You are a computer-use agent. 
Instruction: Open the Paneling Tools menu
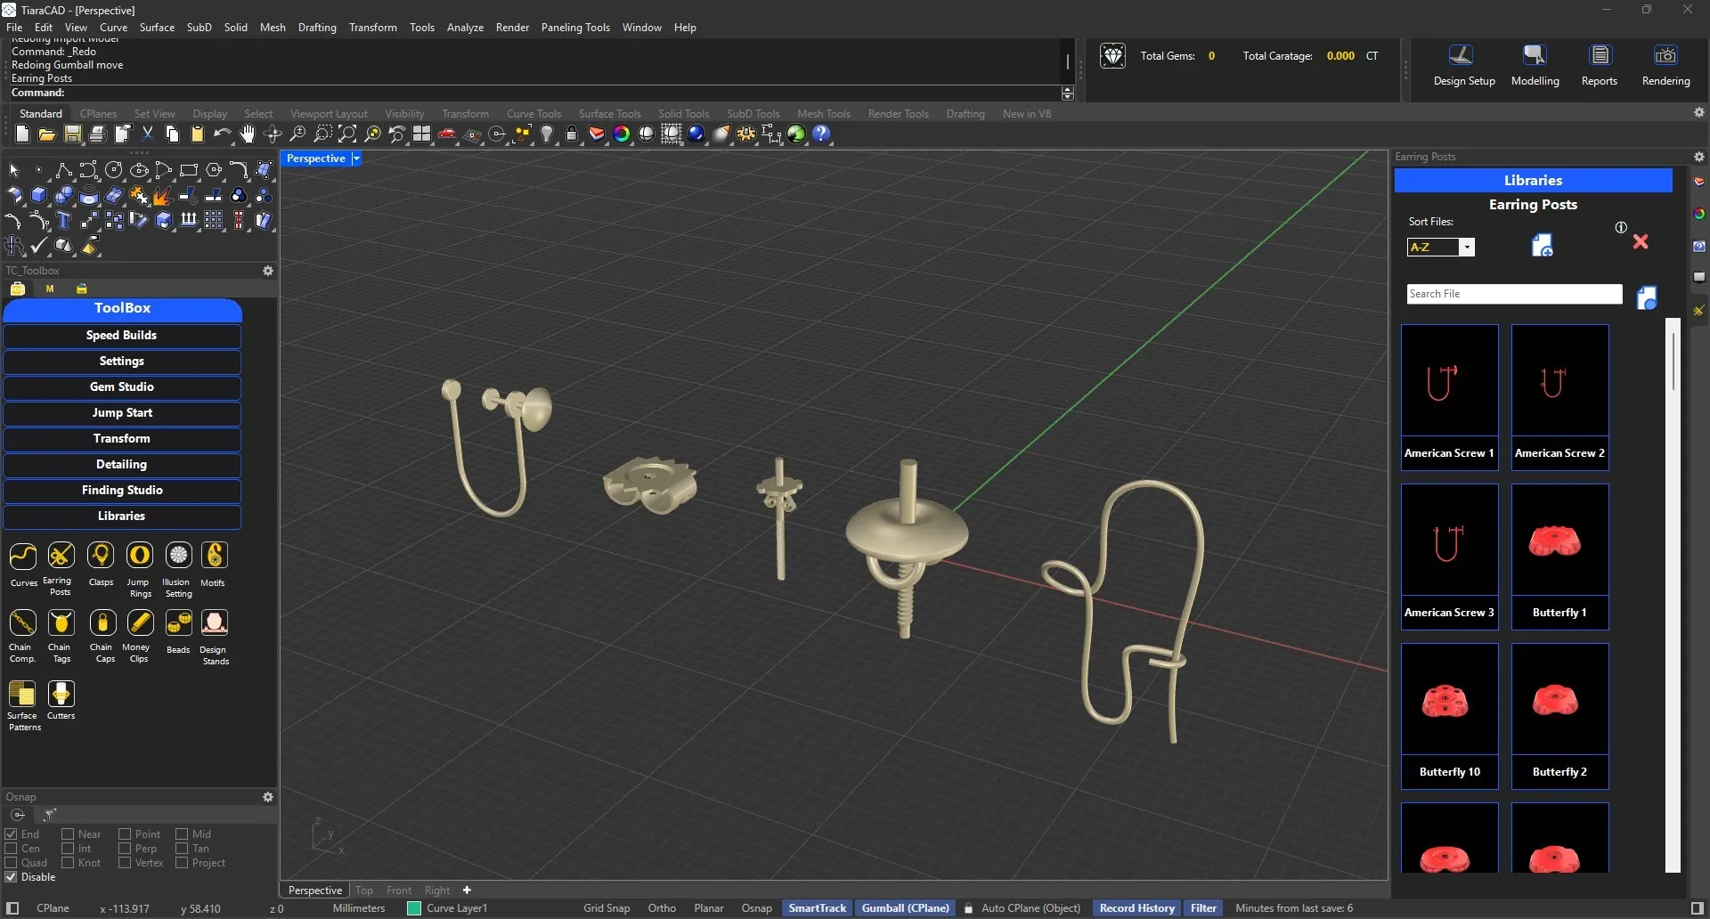pos(574,28)
